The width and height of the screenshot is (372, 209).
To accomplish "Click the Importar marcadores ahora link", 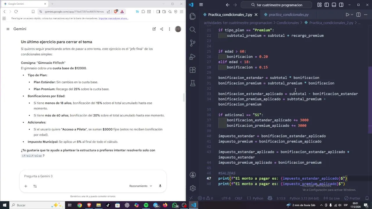I will click(113, 19).
